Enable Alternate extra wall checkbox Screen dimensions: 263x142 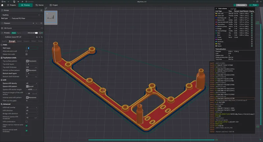pyautogui.click(x=27, y=51)
